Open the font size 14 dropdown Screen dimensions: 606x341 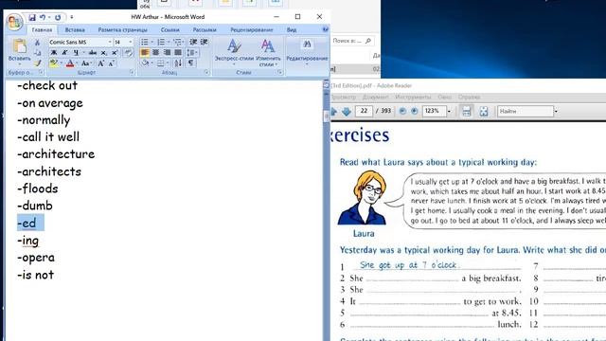(x=131, y=42)
